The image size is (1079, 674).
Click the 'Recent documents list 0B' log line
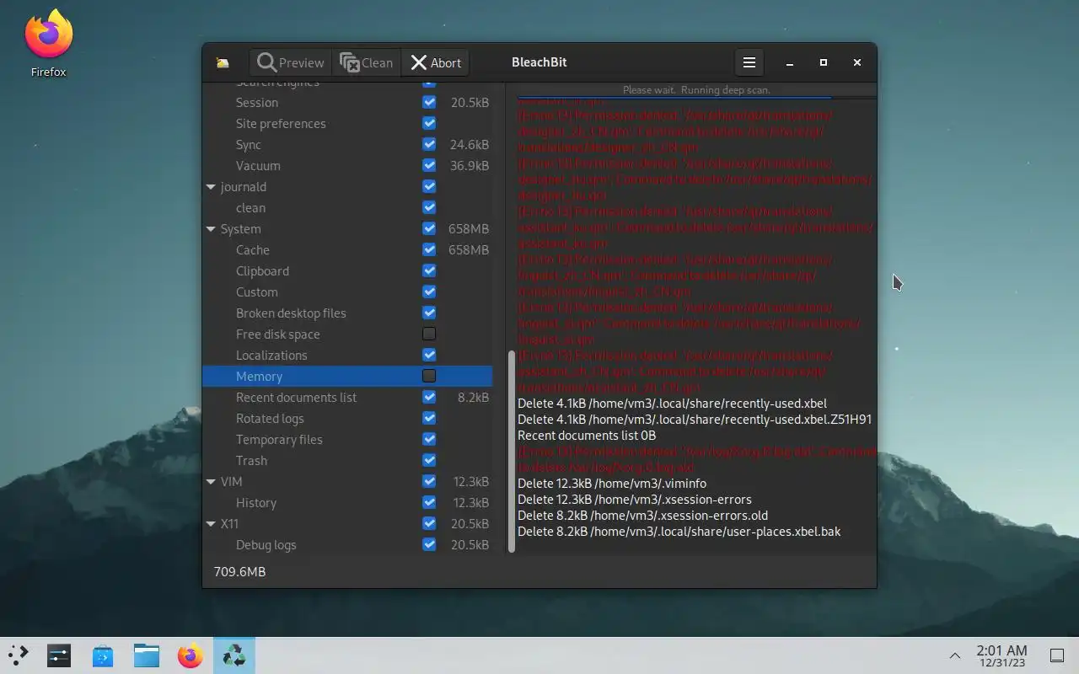(x=587, y=436)
